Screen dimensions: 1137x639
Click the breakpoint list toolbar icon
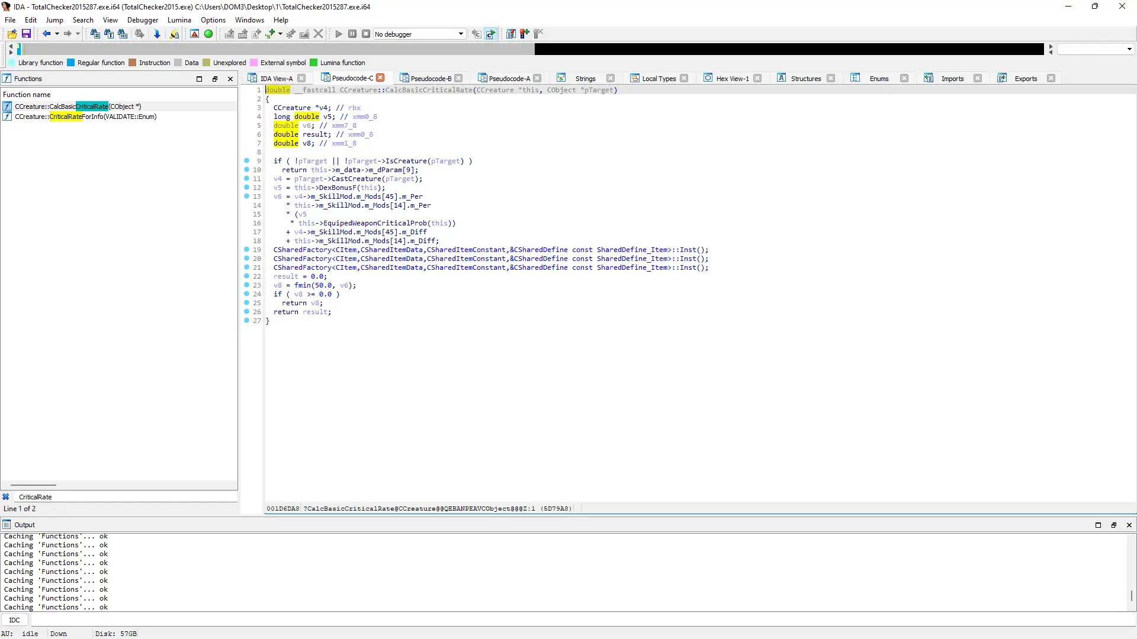(510, 34)
